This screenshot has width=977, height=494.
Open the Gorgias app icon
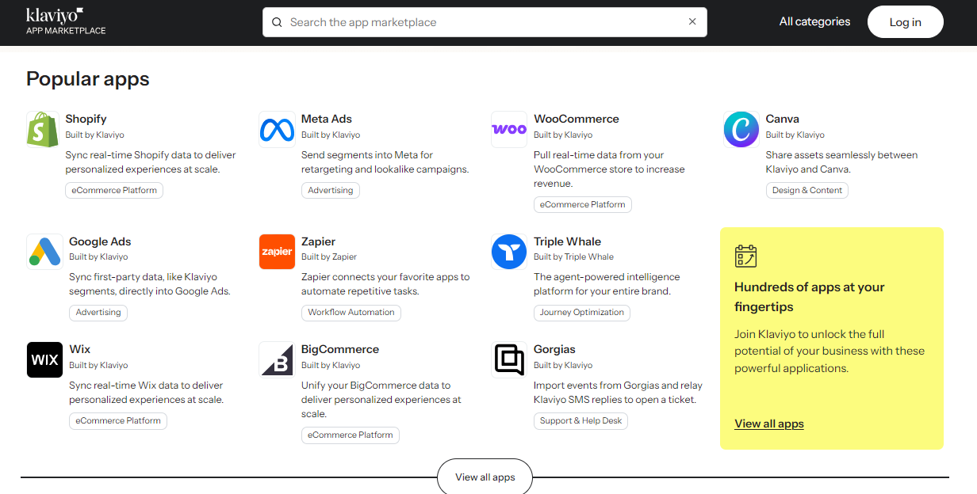pos(509,359)
